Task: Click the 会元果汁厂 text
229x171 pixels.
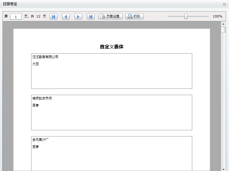Action: pyautogui.click(x=40, y=140)
